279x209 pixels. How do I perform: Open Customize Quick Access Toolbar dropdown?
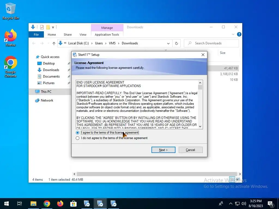[x=53, y=27]
